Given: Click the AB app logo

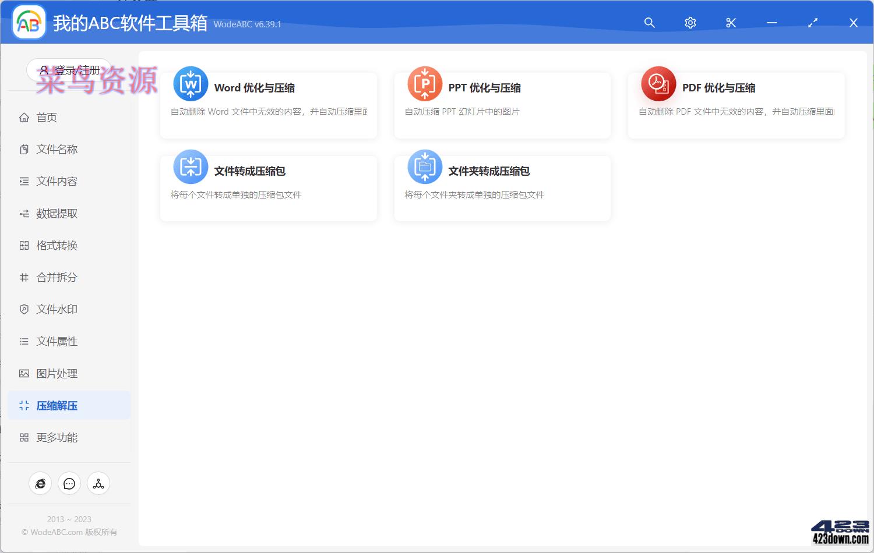Looking at the screenshot, I should pos(28,23).
